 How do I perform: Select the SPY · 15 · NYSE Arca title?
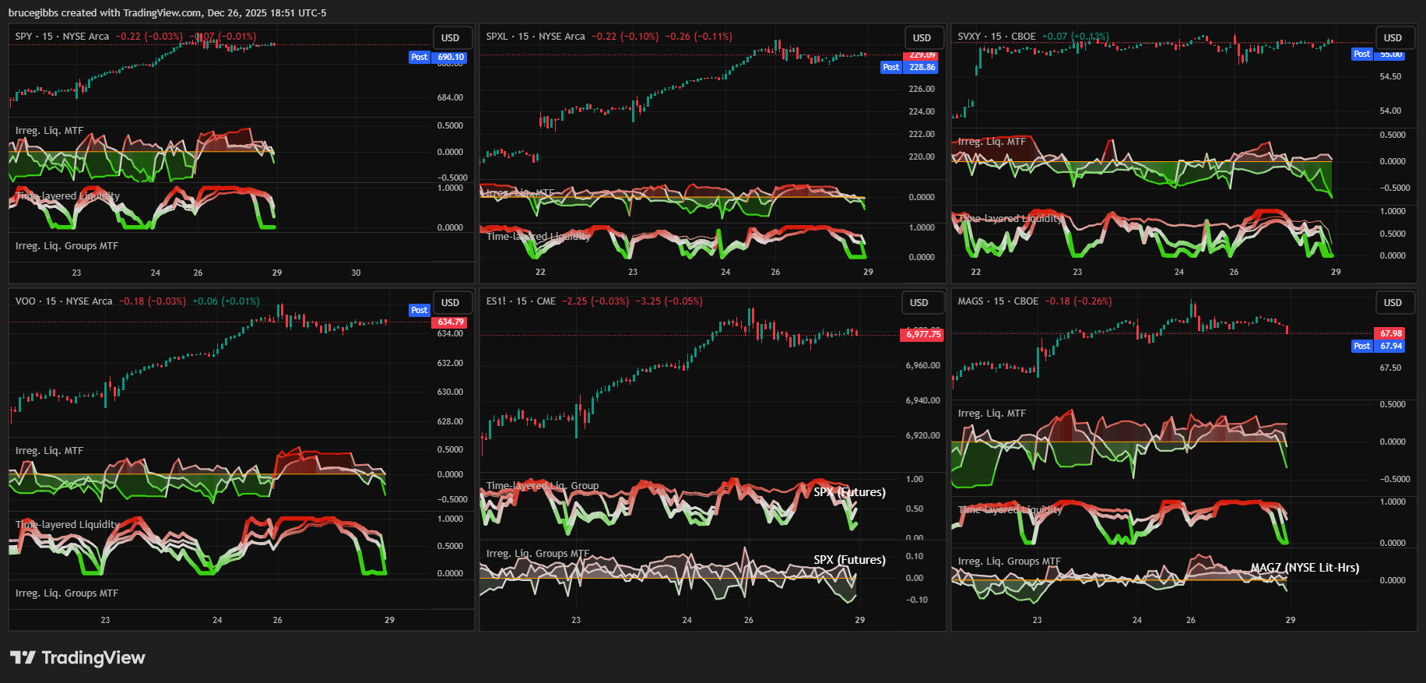[62, 37]
